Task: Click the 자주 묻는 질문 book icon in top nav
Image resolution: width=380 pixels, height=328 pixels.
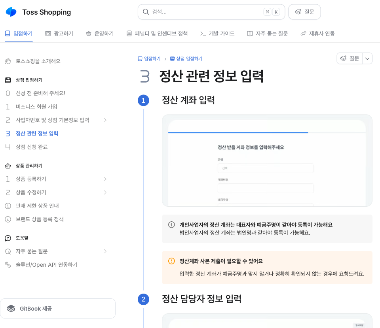Action: [x=250, y=33]
